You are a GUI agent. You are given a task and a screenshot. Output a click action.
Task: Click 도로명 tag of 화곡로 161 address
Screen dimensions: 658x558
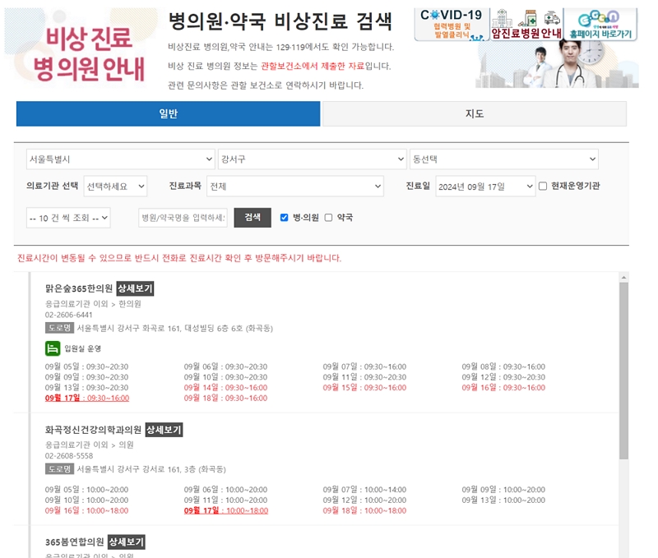[59, 328]
